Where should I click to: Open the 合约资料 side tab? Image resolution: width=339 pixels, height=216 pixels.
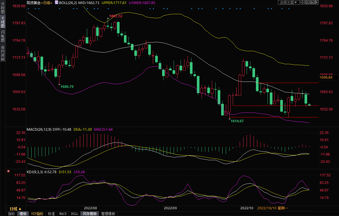[3, 53]
